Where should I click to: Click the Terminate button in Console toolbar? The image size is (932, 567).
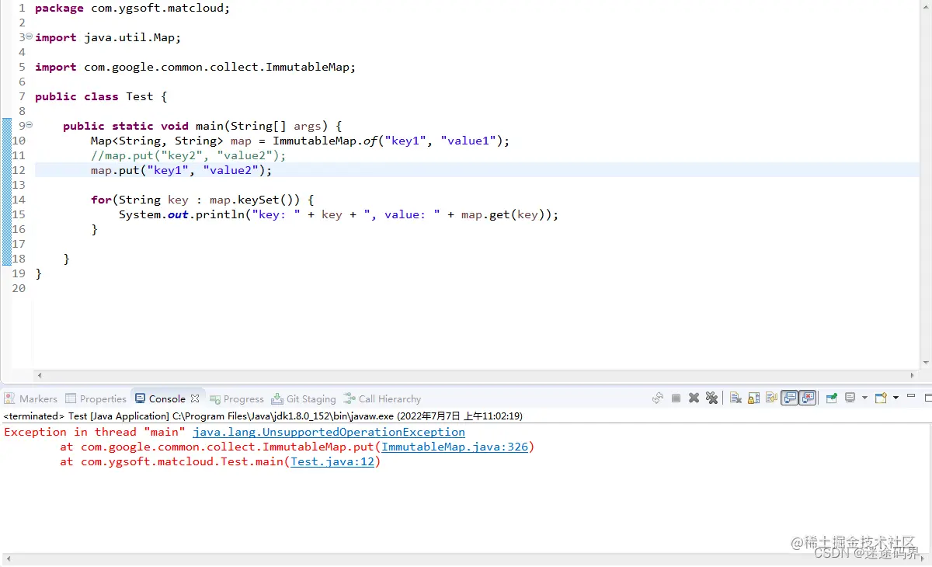[676, 398]
